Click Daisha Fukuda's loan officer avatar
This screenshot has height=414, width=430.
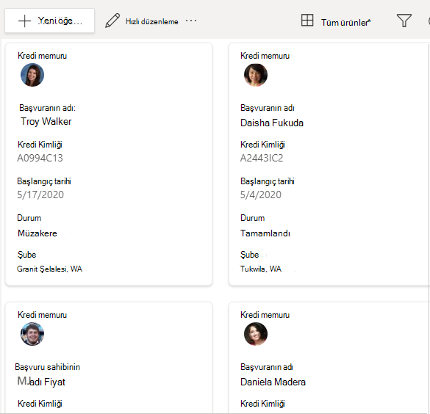point(256,75)
